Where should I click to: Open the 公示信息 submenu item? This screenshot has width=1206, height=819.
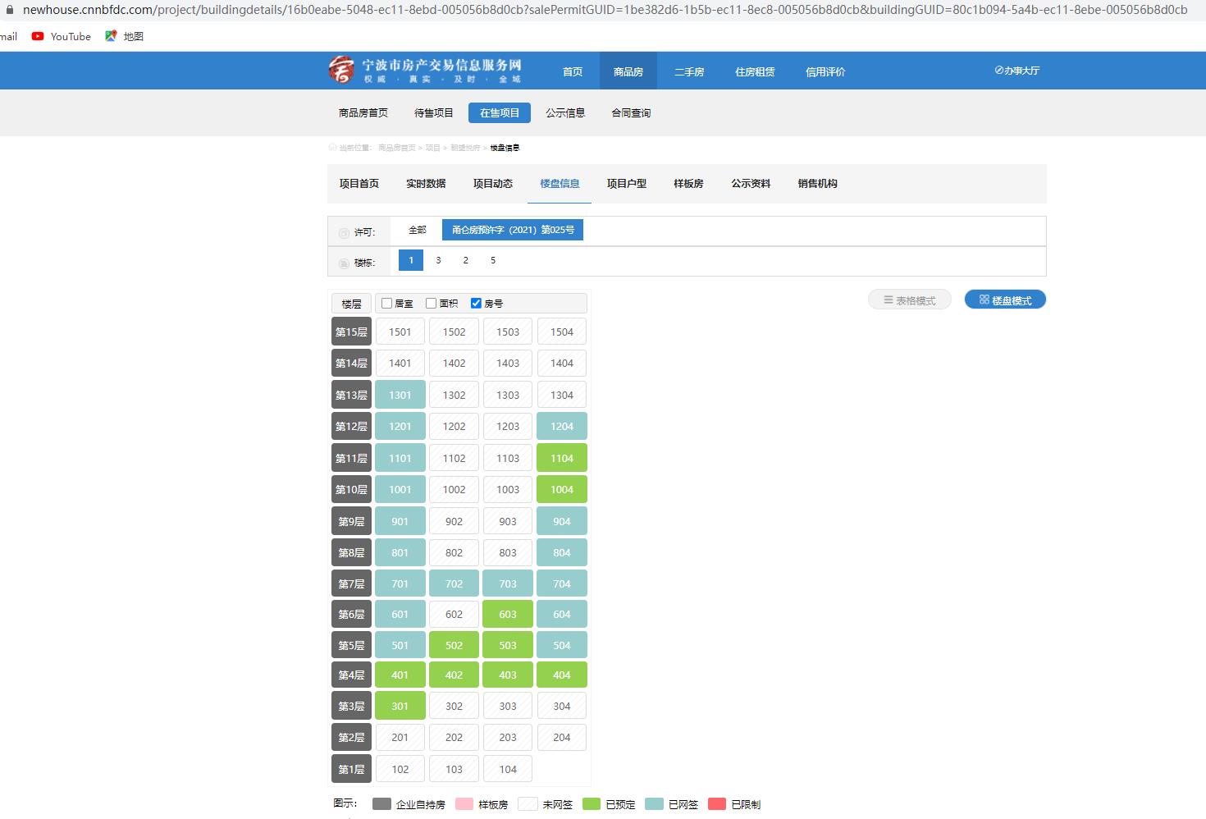565,113
